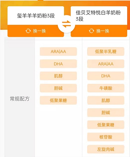130x157 pixels.
Task: Tap ARA|AA tag in left column
Action: pos(58,52)
